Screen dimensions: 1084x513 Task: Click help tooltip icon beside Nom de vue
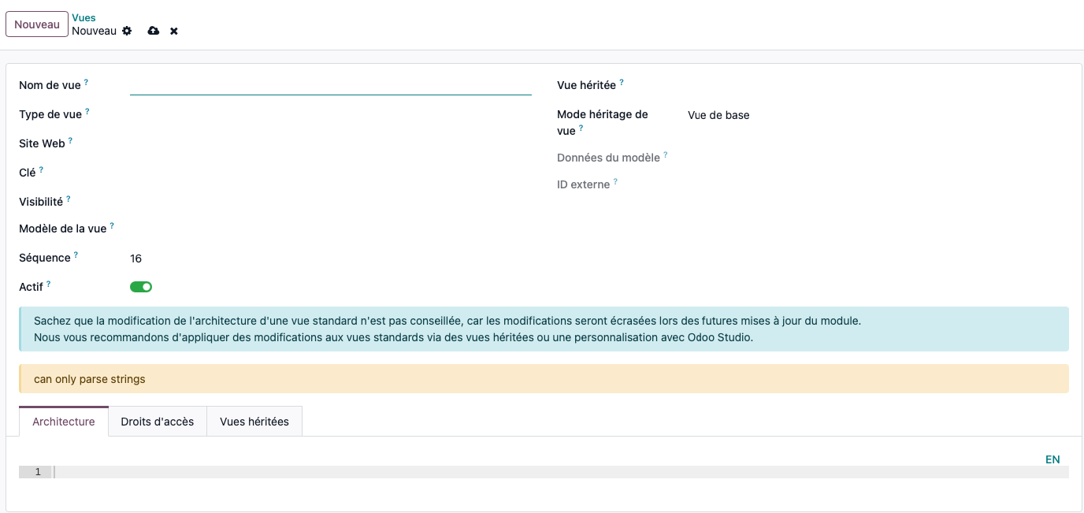coord(87,82)
